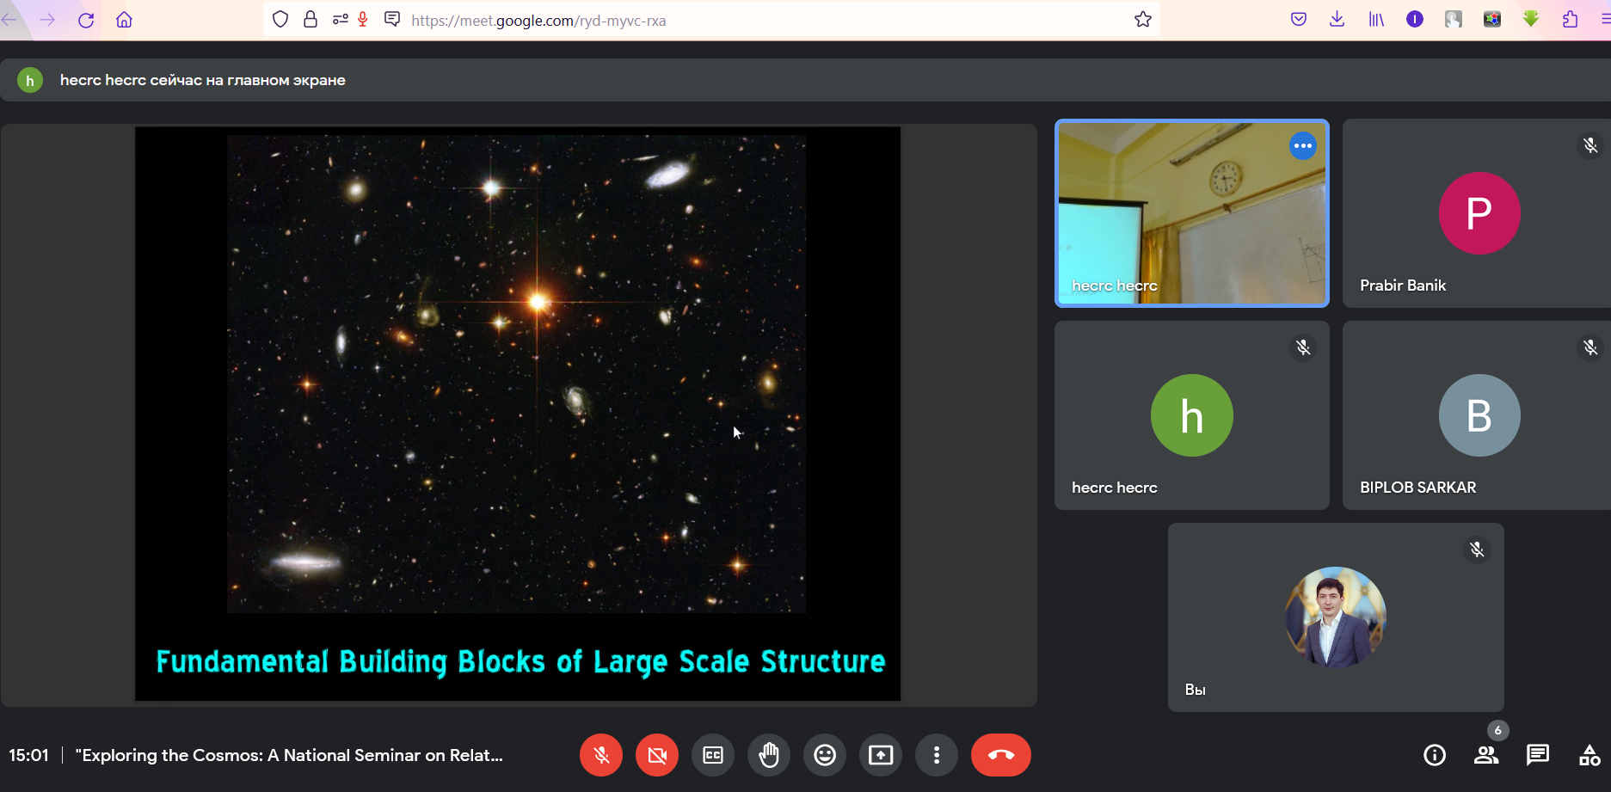The width and height of the screenshot is (1611, 792).
Task: Open the browser extensions menu
Action: coord(1570,20)
